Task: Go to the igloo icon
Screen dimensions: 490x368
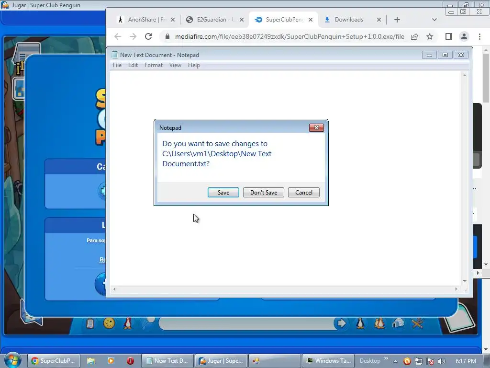Action: tap(398, 323)
